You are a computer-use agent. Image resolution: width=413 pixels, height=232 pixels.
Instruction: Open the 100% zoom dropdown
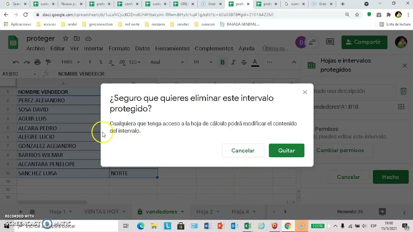(x=70, y=62)
